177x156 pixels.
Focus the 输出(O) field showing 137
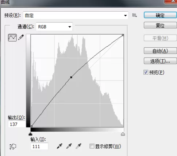17,124
